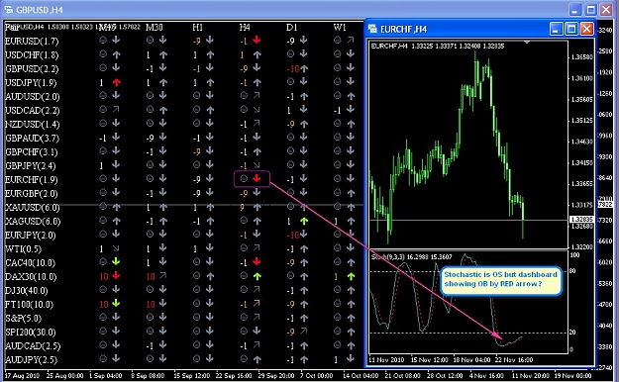The image size is (619, 382).
Task: Click the D1 column header
Action: 292,28
